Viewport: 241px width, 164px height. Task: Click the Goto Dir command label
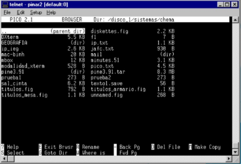point(56,153)
